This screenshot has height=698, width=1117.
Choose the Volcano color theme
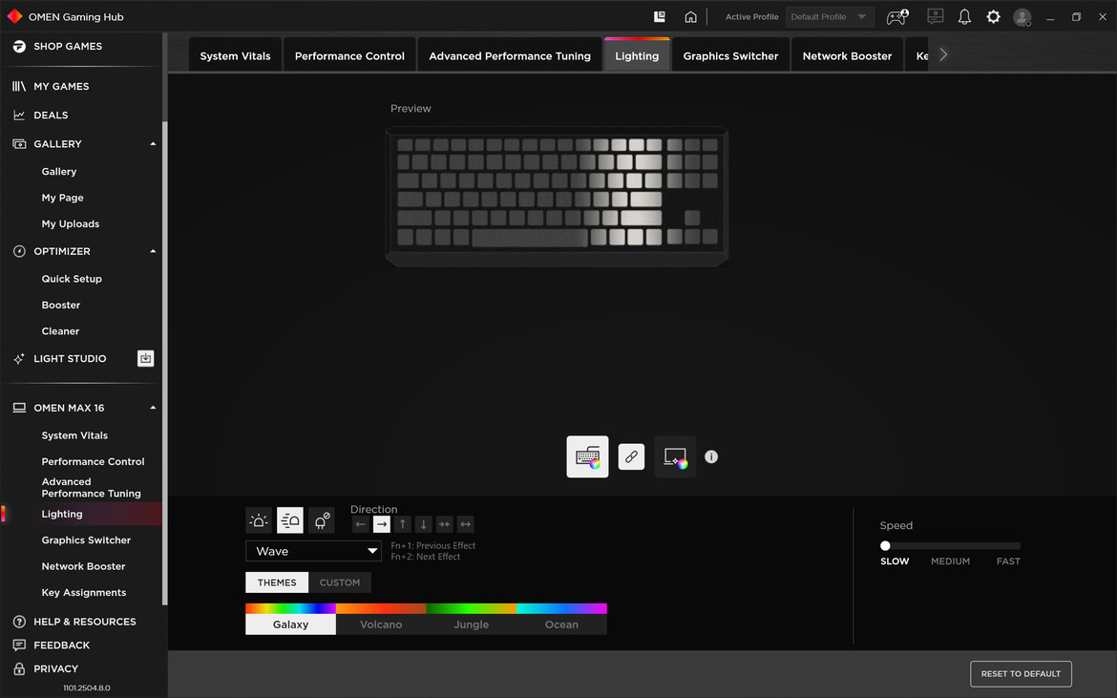point(381,619)
